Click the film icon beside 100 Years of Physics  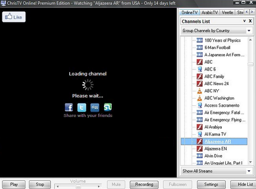200,40
